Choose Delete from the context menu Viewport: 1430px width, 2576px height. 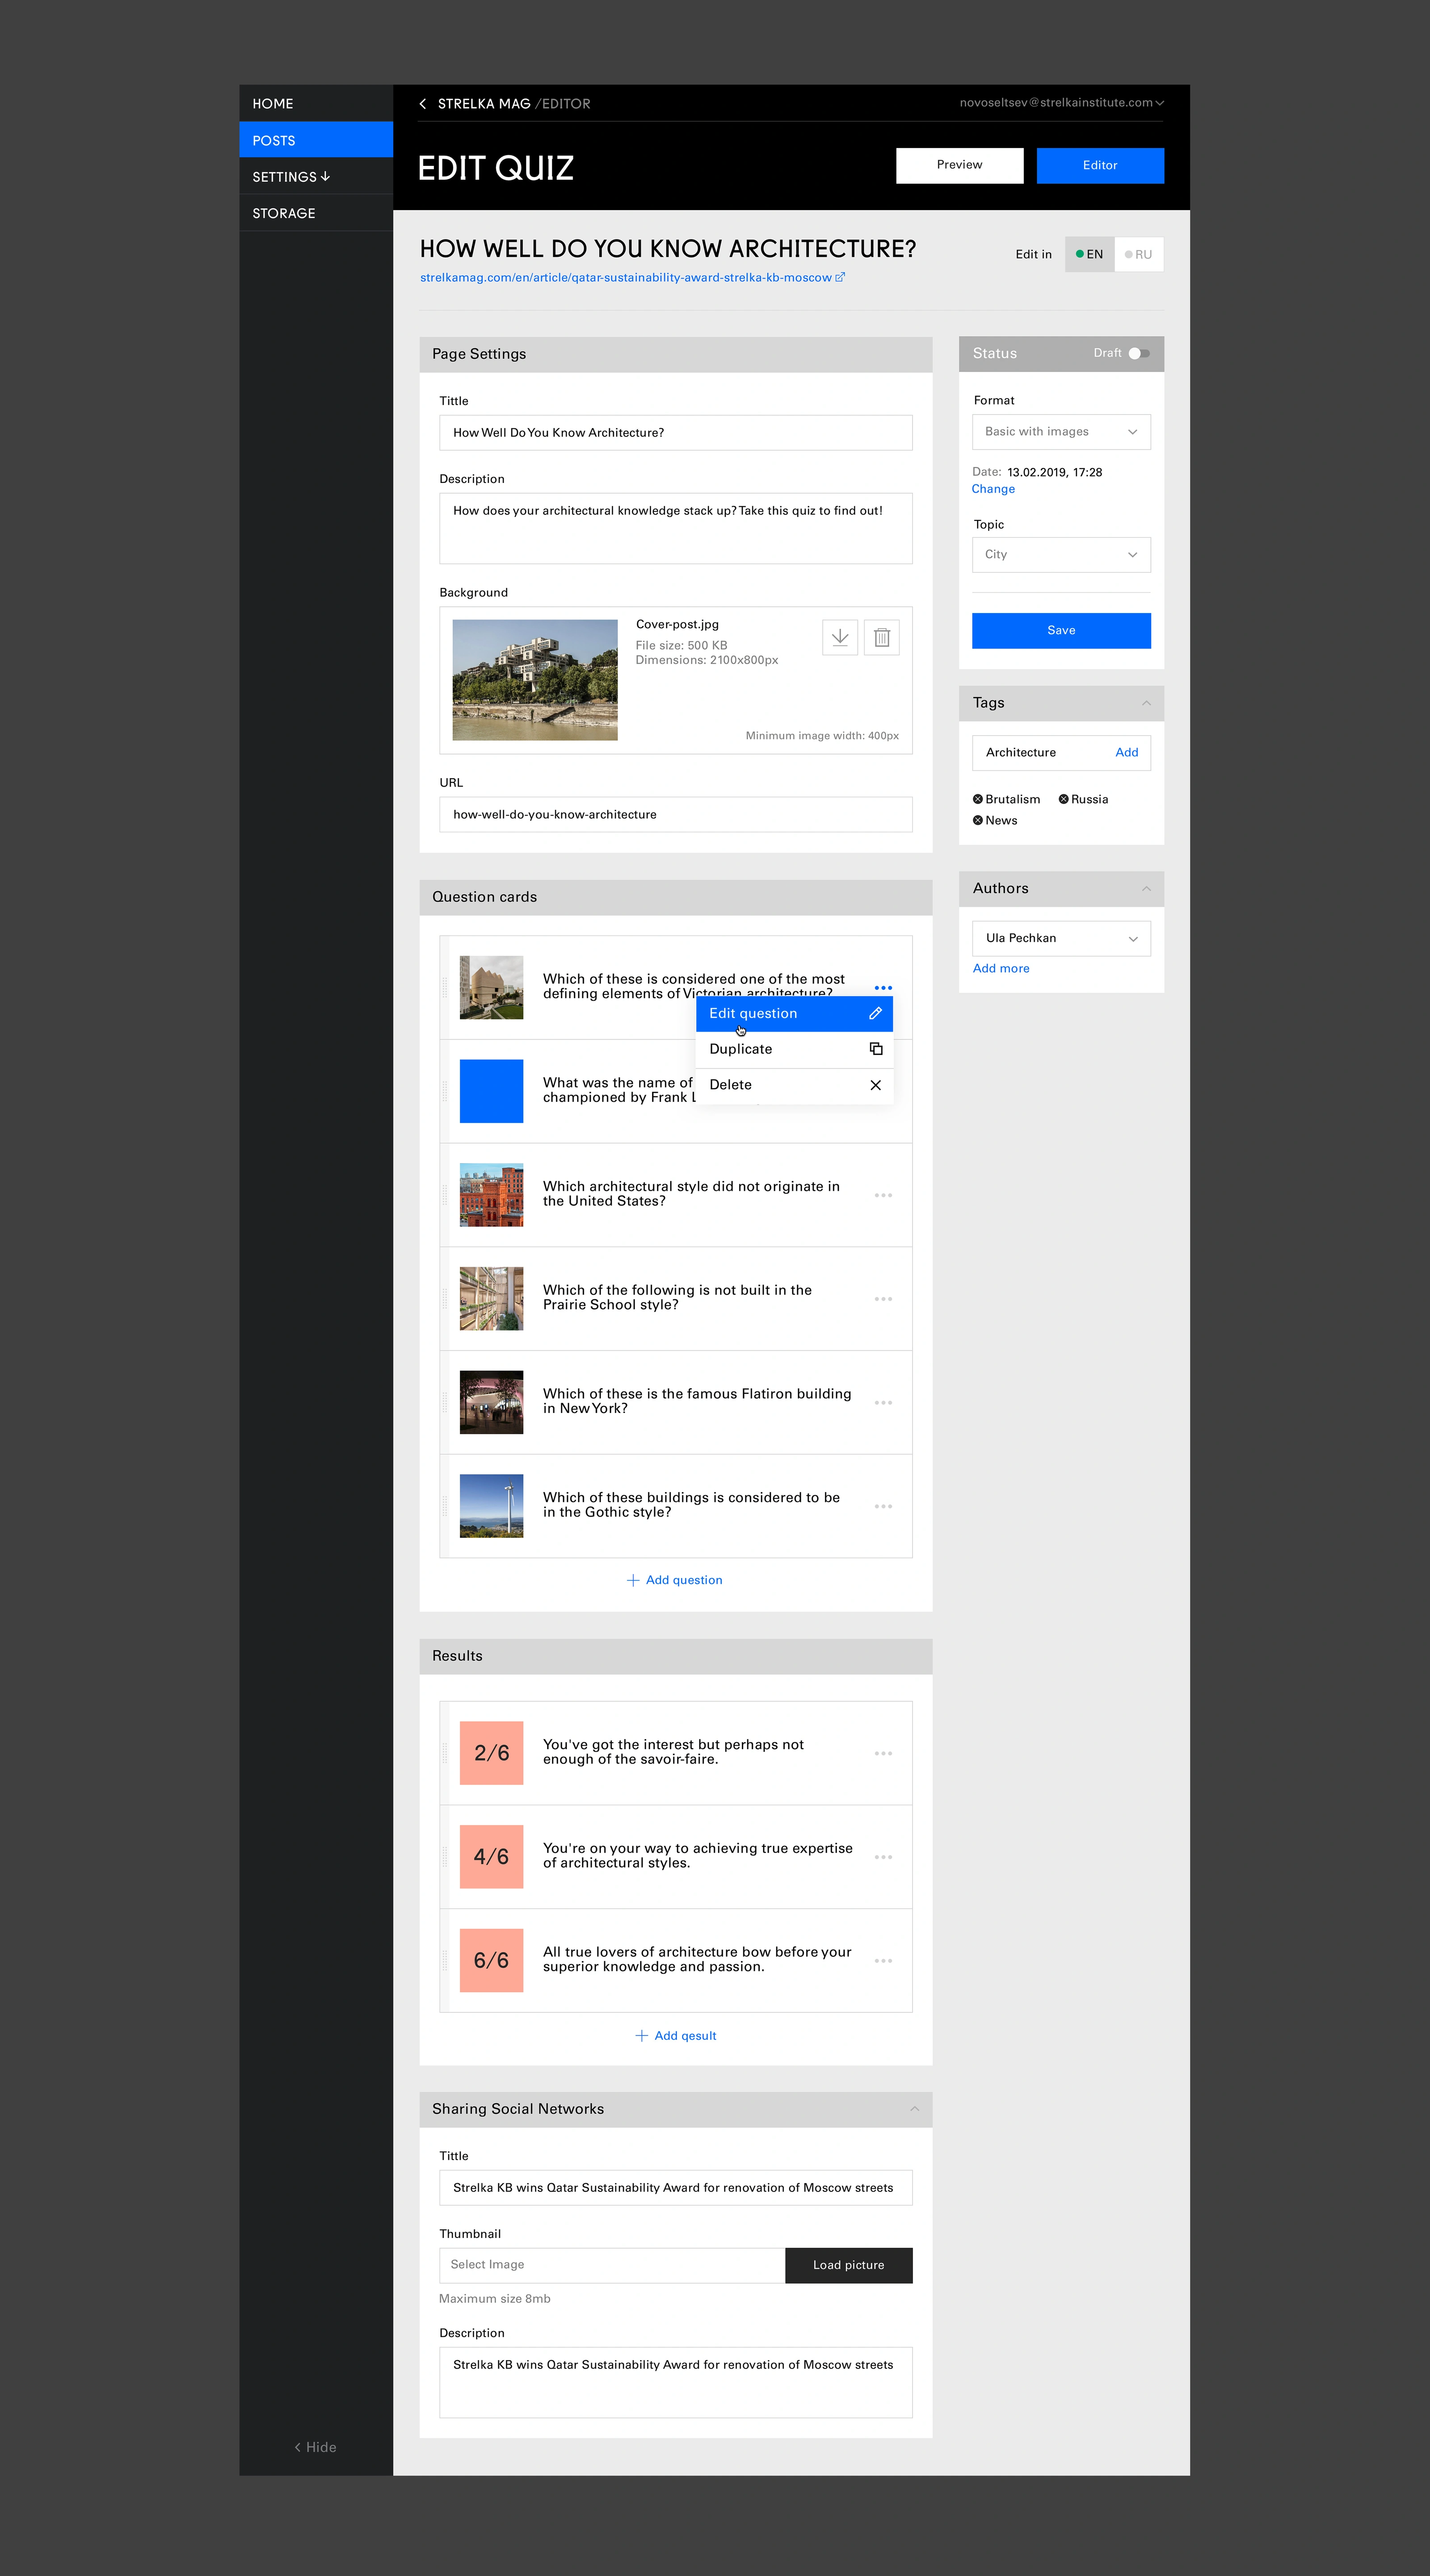pyautogui.click(x=795, y=1085)
